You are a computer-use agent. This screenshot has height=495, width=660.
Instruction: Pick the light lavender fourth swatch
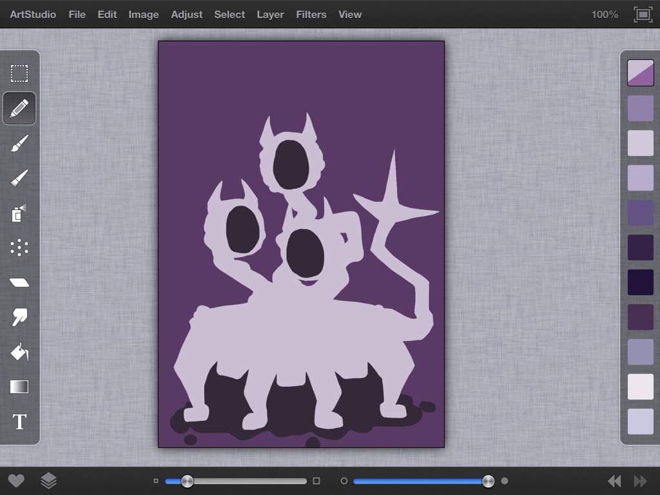640,178
